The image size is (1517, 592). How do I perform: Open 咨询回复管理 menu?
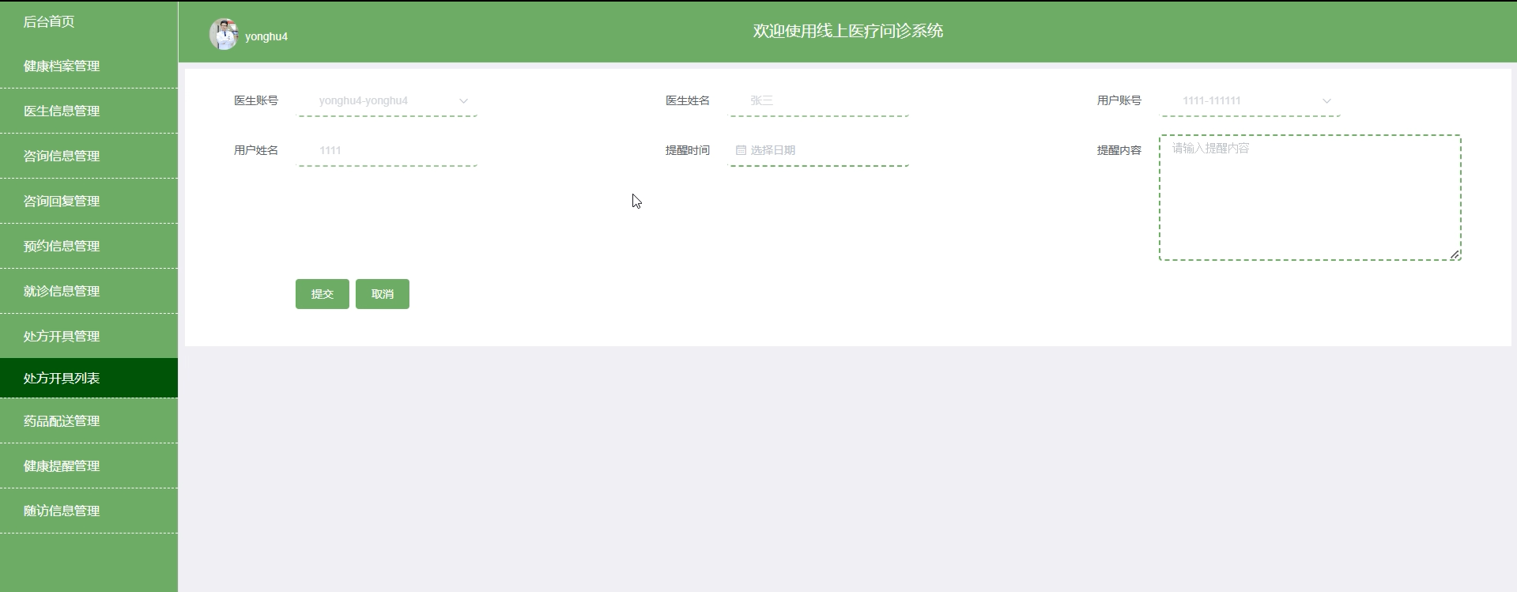point(89,202)
